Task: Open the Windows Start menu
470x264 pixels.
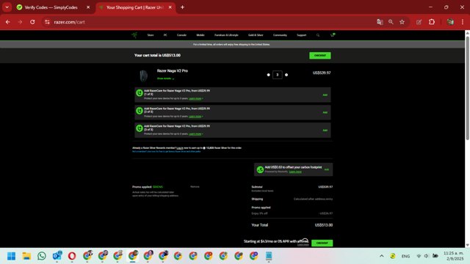Action: point(12,256)
